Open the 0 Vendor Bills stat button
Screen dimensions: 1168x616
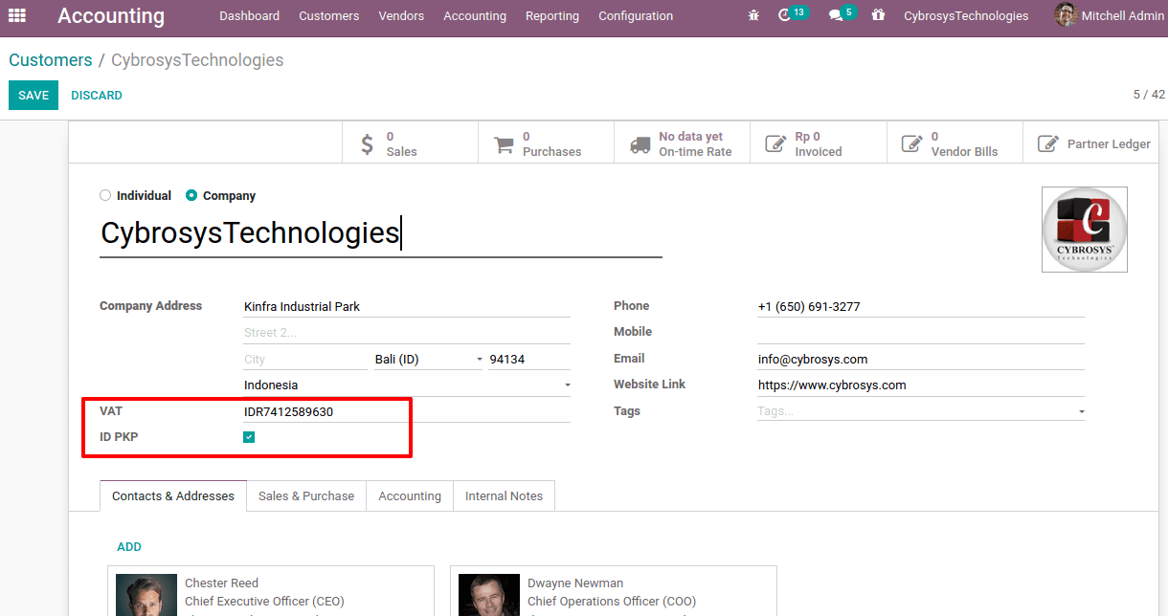955,144
